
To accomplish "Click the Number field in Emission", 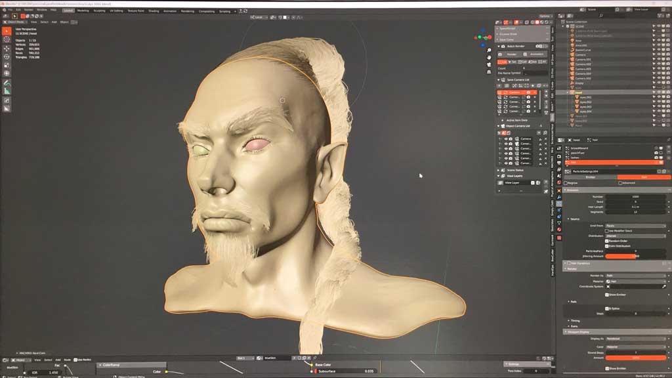I will tap(635, 197).
